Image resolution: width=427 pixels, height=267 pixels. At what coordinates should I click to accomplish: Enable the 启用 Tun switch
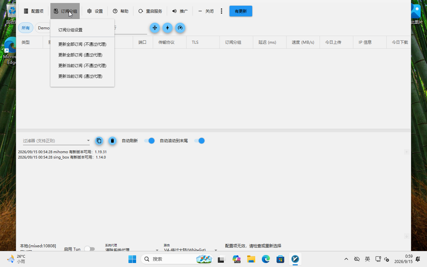pos(89,249)
